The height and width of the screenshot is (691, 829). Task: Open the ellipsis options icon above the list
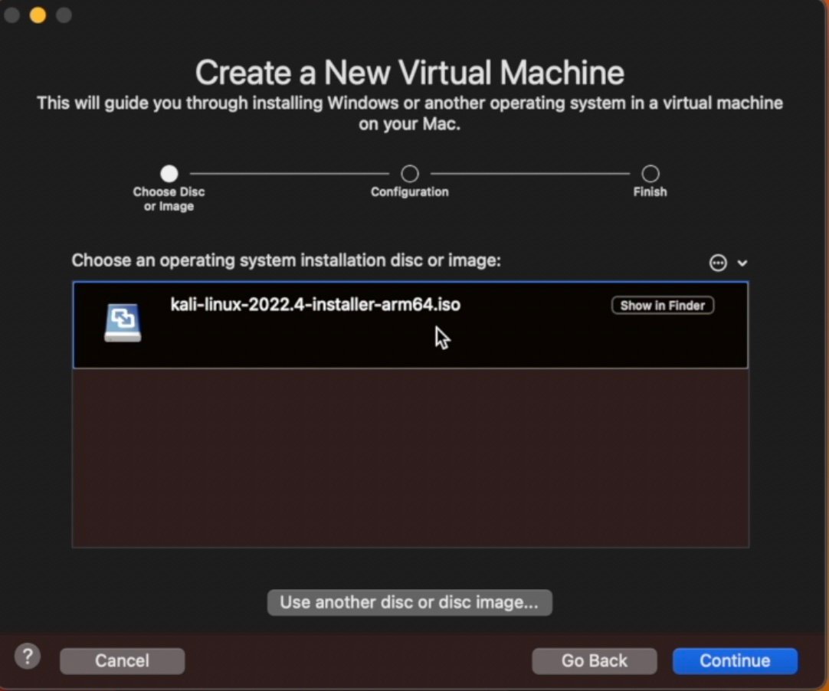point(716,263)
